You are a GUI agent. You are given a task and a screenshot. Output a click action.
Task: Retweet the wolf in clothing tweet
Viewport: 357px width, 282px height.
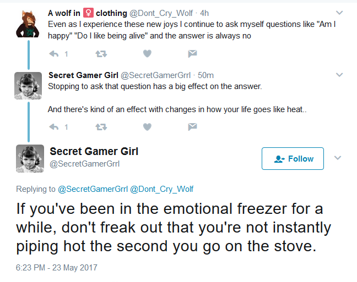coord(101,54)
